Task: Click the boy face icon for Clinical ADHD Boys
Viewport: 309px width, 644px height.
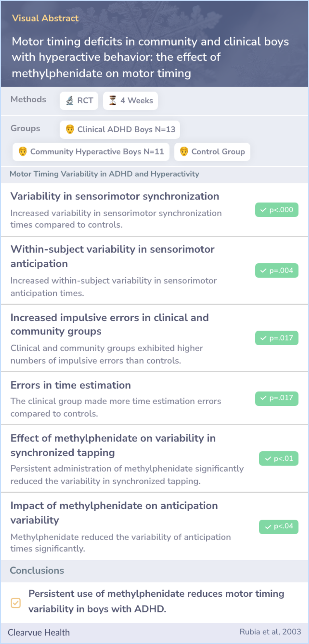Action: pyautogui.click(x=70, y=130)
